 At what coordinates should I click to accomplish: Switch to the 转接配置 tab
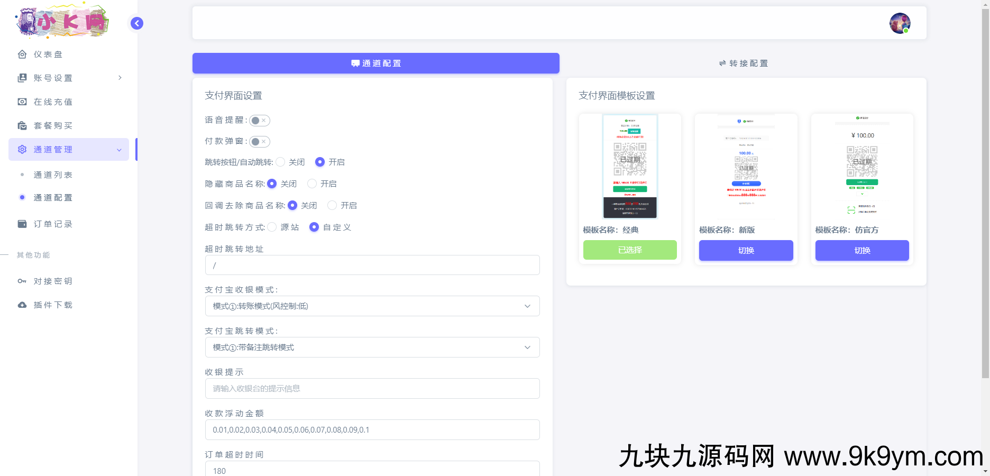(742, 63)
